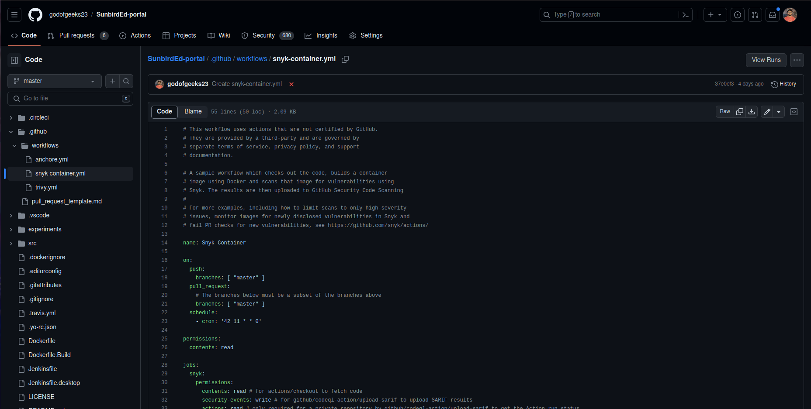This screenshot has width=811, height=409.
Task: Toggle the file tree side panel
Action: coord(14,59)
